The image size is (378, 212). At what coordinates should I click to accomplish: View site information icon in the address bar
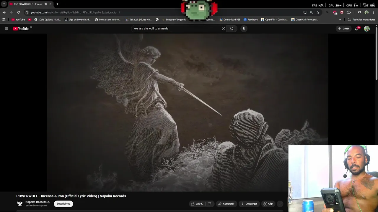tap(27, 12)
